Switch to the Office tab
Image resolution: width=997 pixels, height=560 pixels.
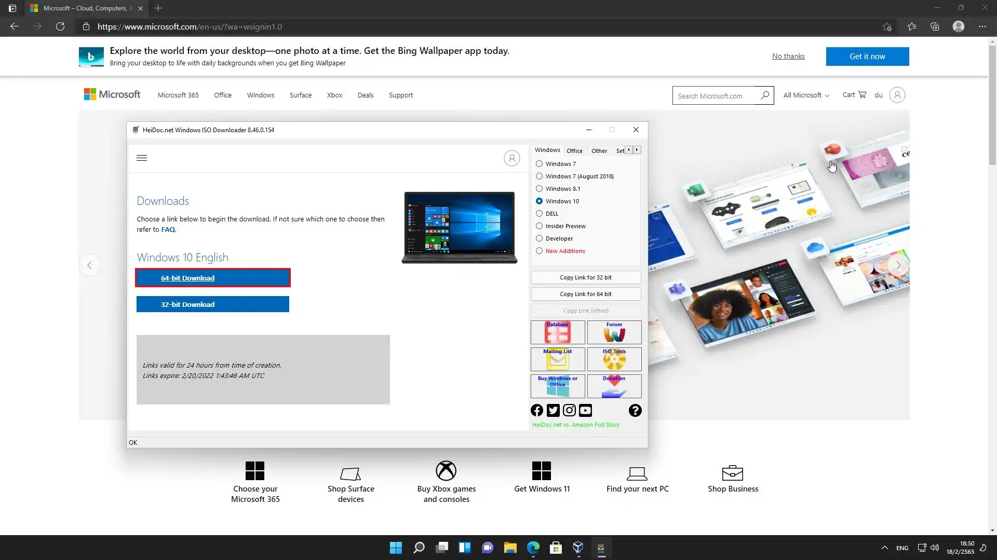click(574, 151)
